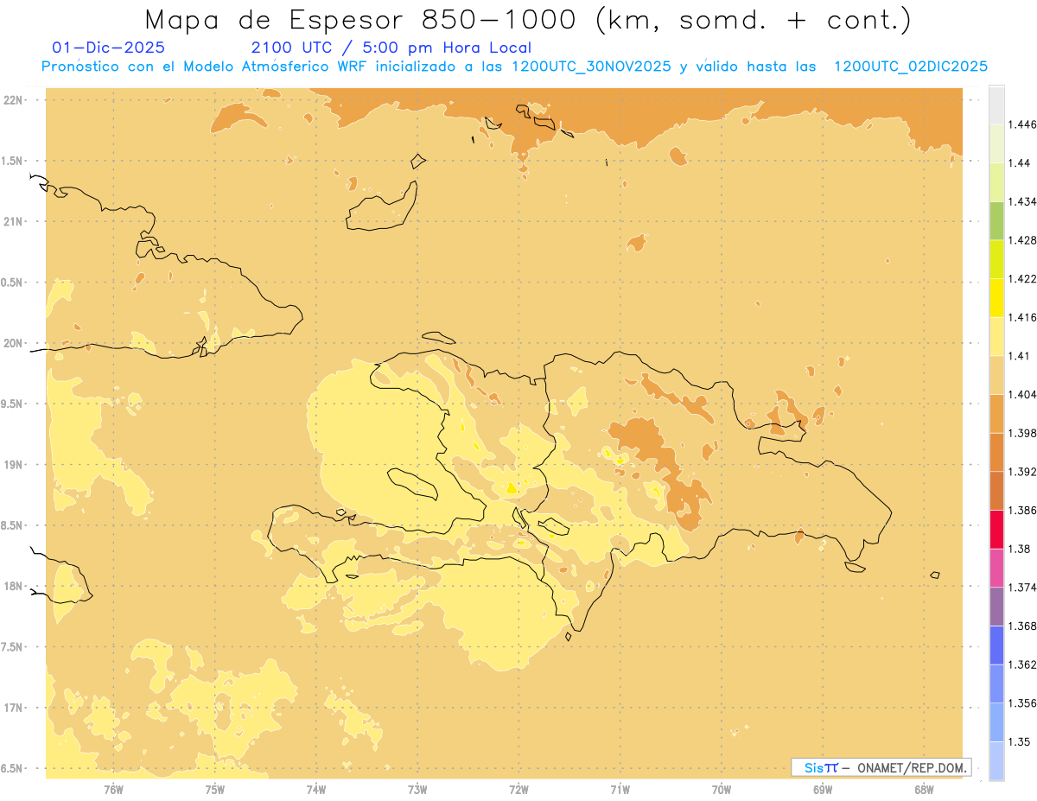Image resolution: width=1037 pixels, height=801 pixels.
Task: Click the 19N latitude label
Action: click(x=15, y=465)
